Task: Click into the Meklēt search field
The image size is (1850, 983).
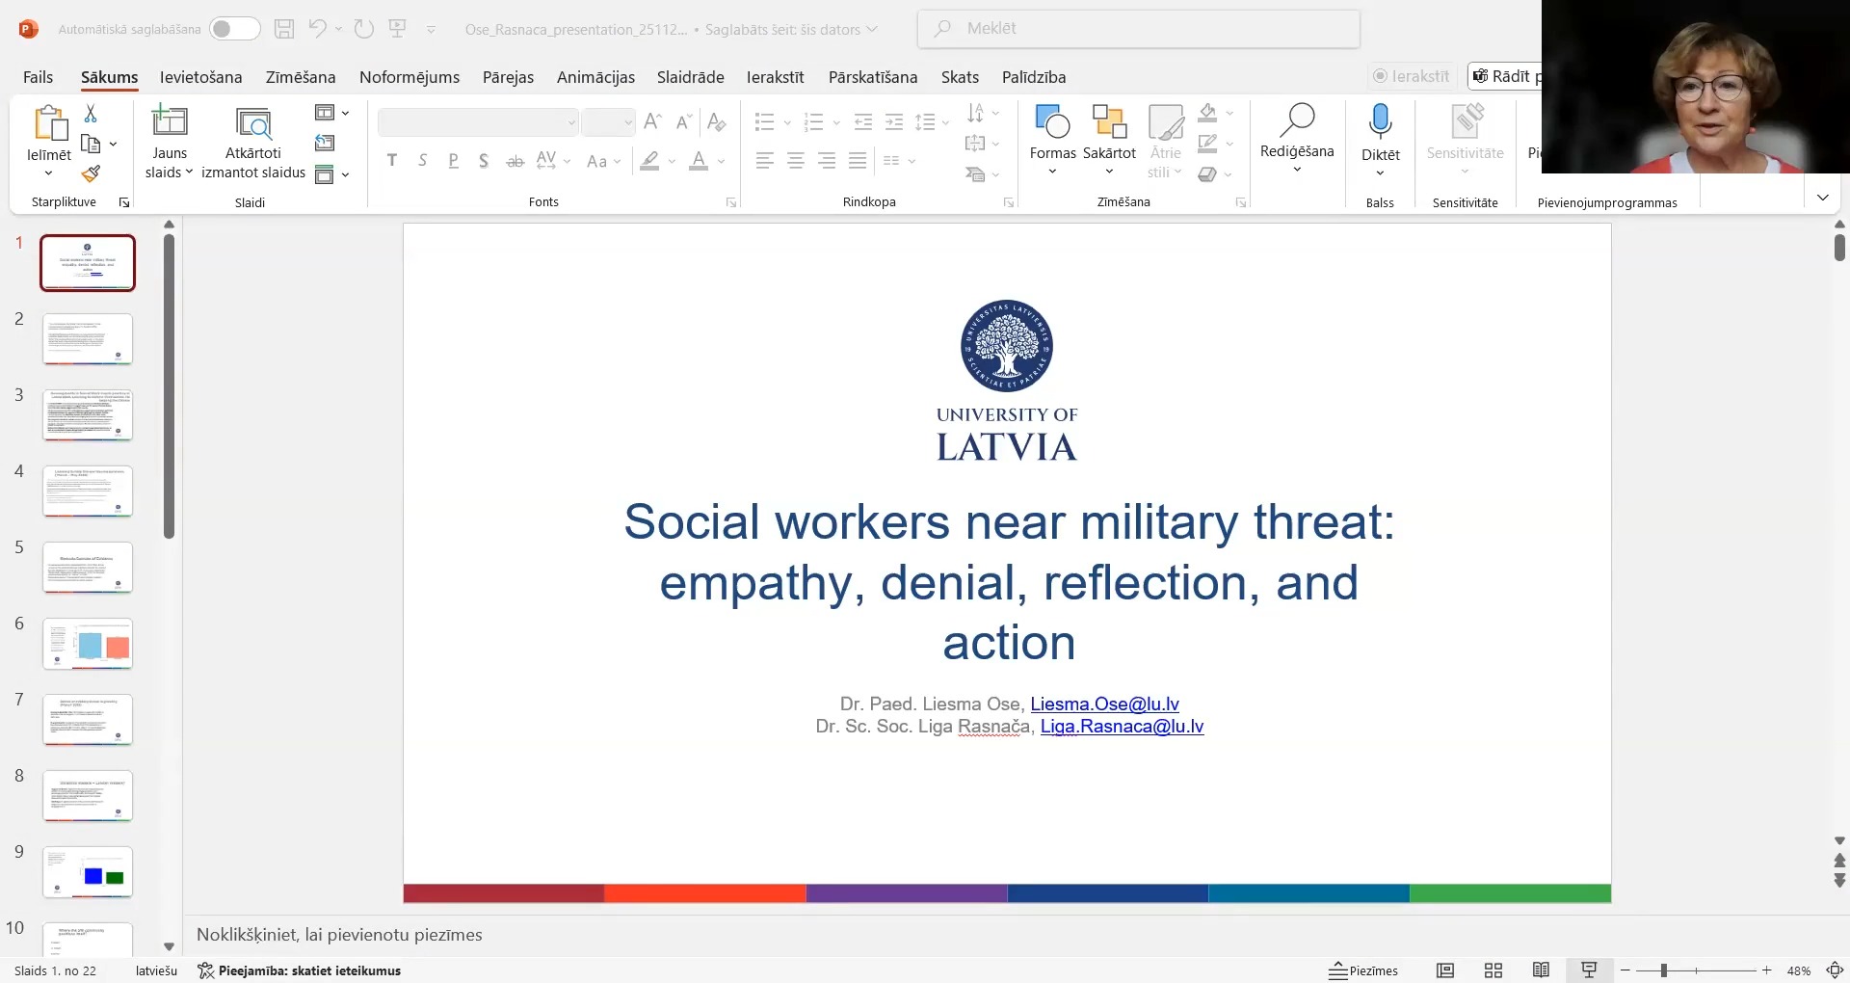Action: (1139, 29)
